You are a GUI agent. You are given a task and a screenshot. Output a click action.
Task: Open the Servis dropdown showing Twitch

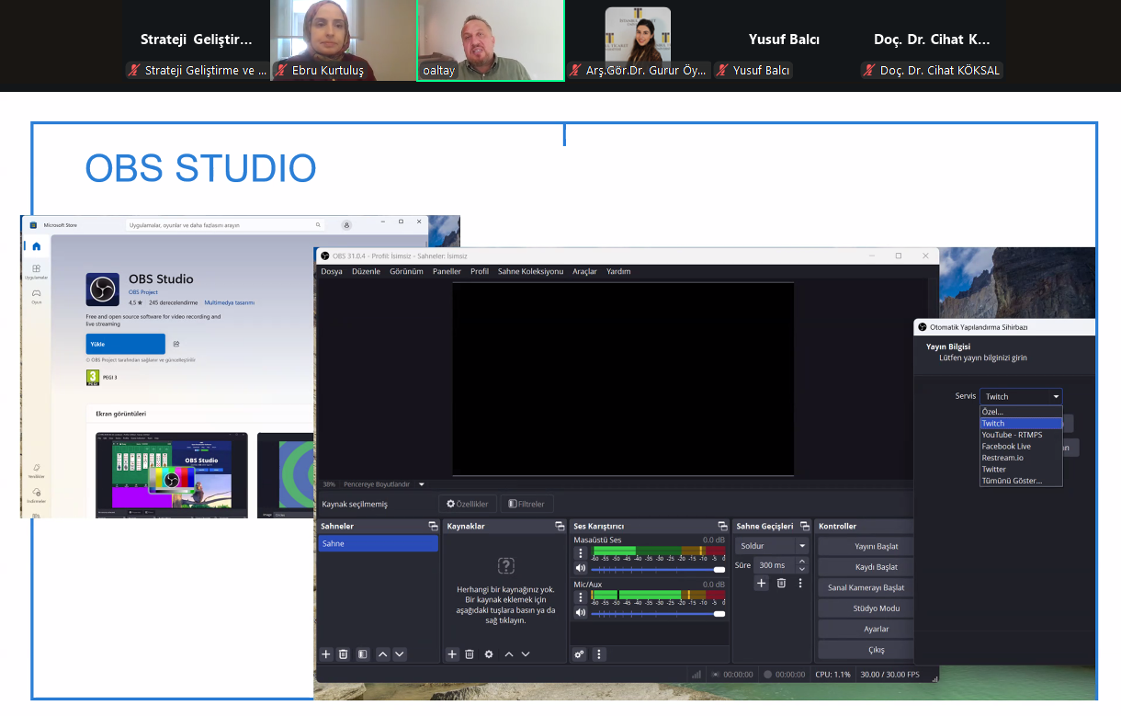click(x=1021, y=396)
